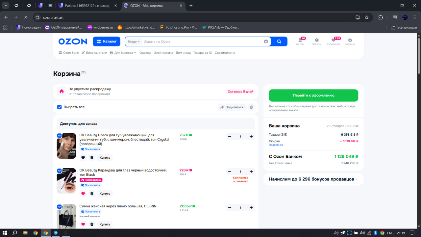Switch to the Работа #165982122 browser tab

coord(88,6)
